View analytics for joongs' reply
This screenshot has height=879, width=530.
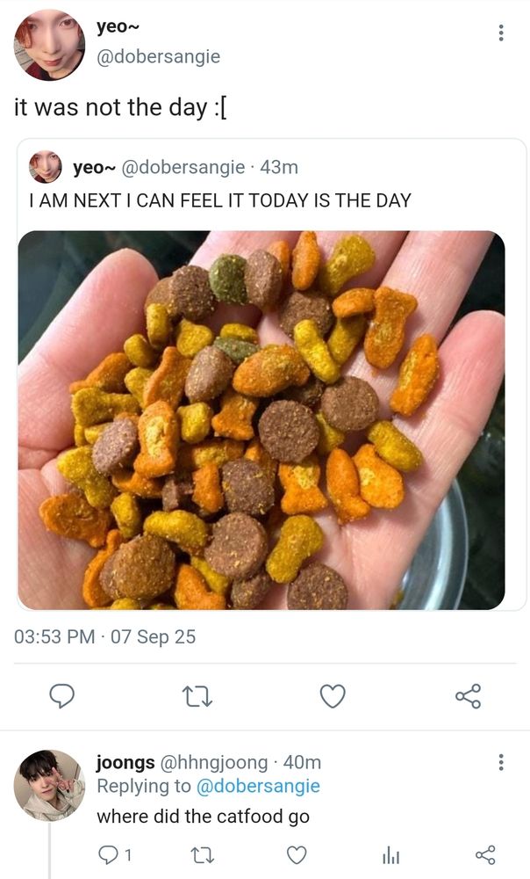(390, 854)
